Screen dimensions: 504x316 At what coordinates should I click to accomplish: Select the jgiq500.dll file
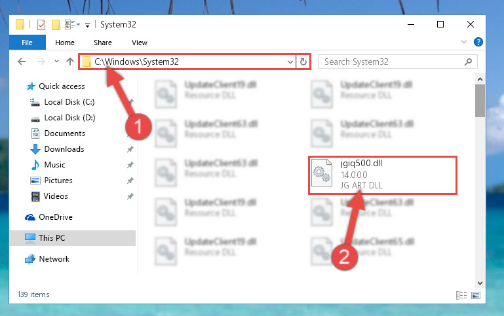tap(382, 175)
